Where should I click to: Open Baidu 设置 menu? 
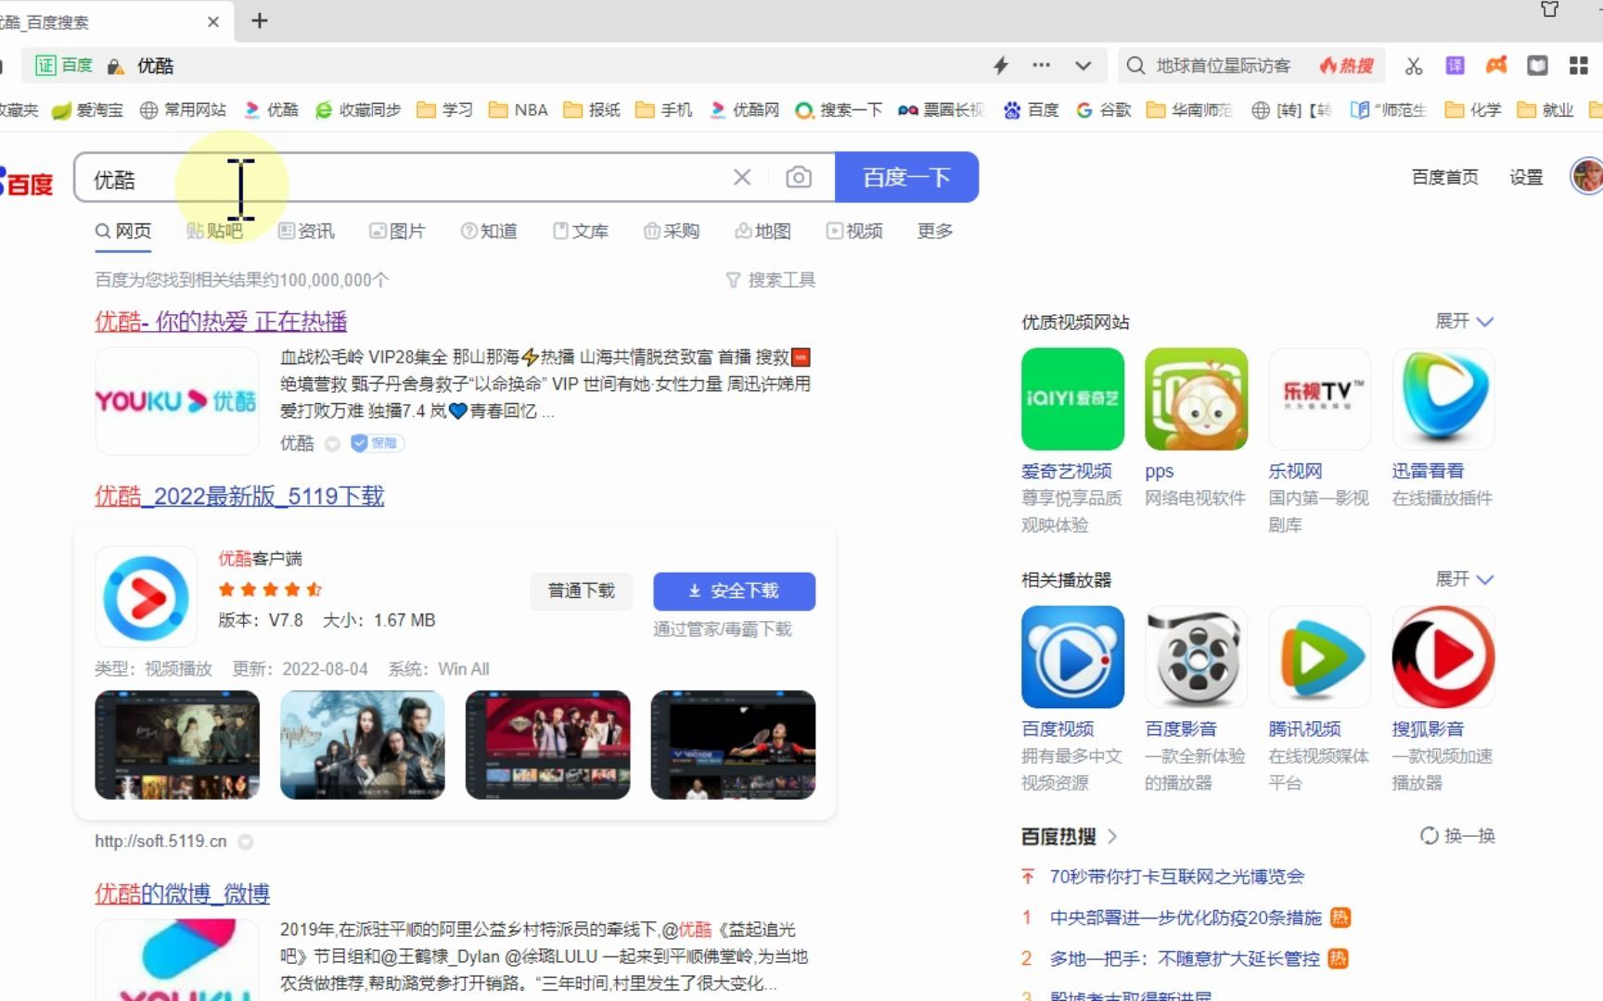(1526, 177)
